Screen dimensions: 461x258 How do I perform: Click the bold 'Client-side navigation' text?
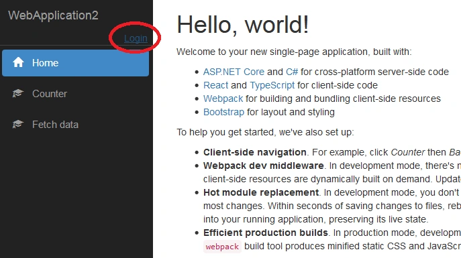[x=255, y=152]
